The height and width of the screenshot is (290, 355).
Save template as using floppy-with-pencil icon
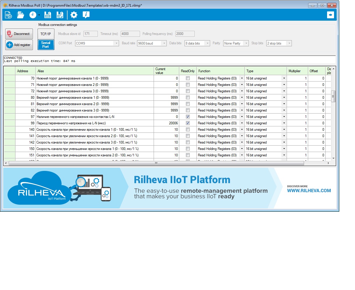[60, 15]
